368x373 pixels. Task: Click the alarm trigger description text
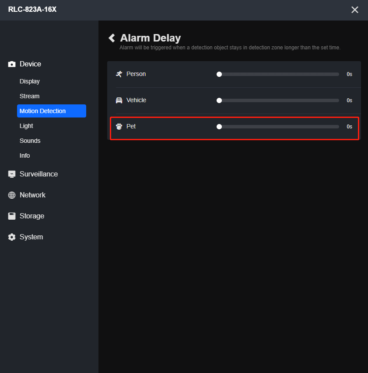[230, 48]
